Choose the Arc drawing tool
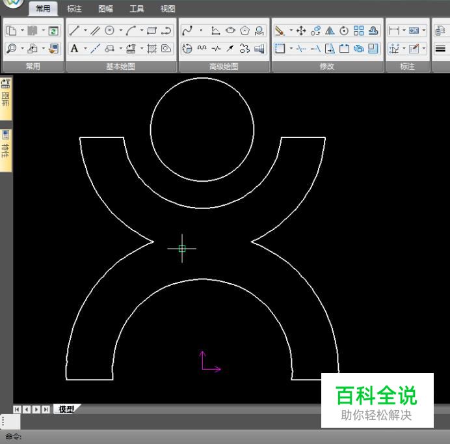This screenshot has height=444, width=450. pos(131,31)
